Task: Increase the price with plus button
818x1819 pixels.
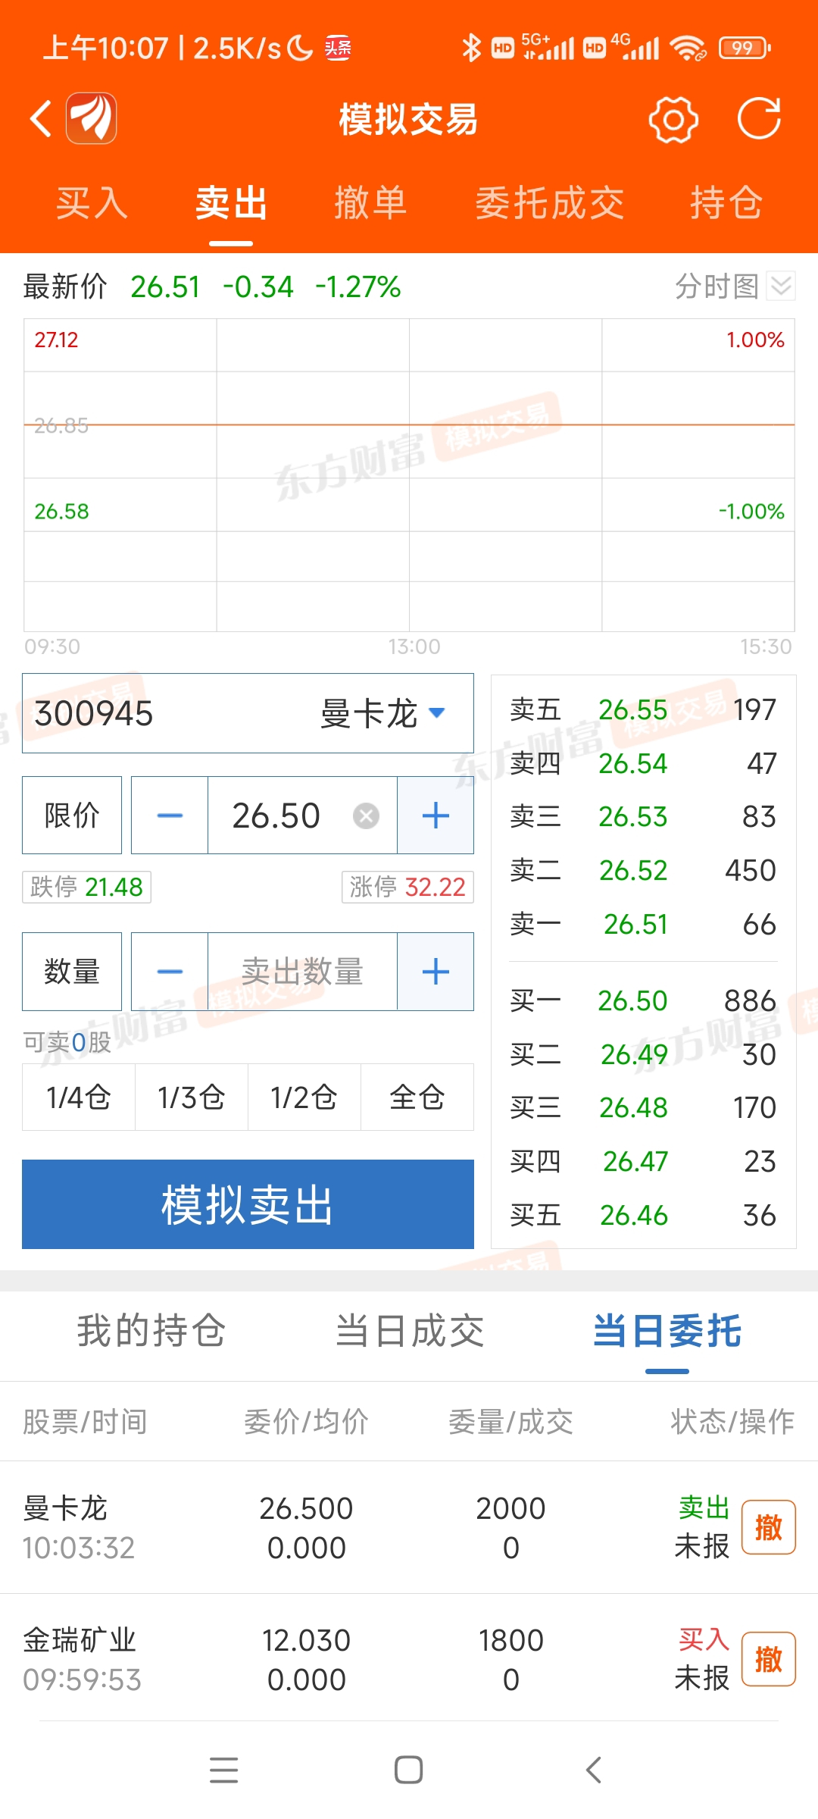Action: pos(436,816)
